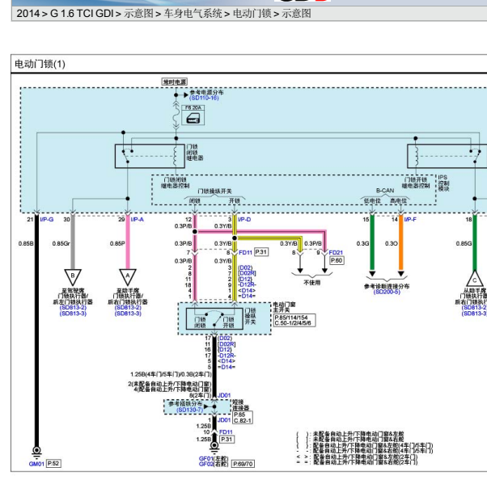
Task: Select triangle connector A symbol
Action: pyautogui.click(x=128, y=277)
